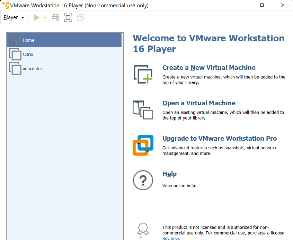Click the license ribbon badge icon
The width and height of the screenshot is (293, 240).
click(143, 229)
